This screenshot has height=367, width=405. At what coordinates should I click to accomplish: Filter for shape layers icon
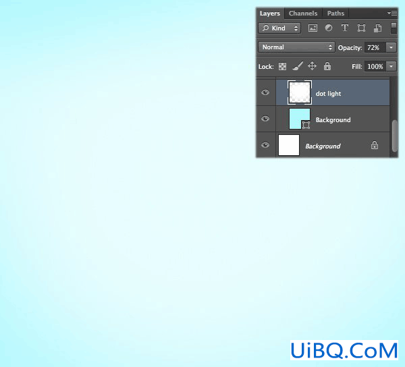(x=361, y=28)
